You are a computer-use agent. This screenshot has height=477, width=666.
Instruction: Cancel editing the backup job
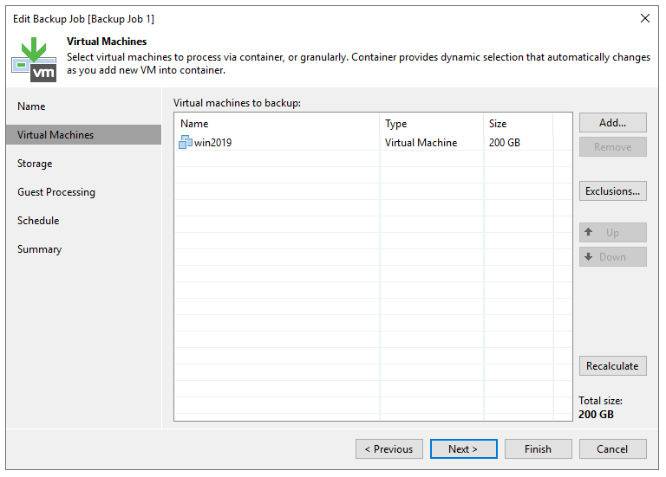click(612, 449)
